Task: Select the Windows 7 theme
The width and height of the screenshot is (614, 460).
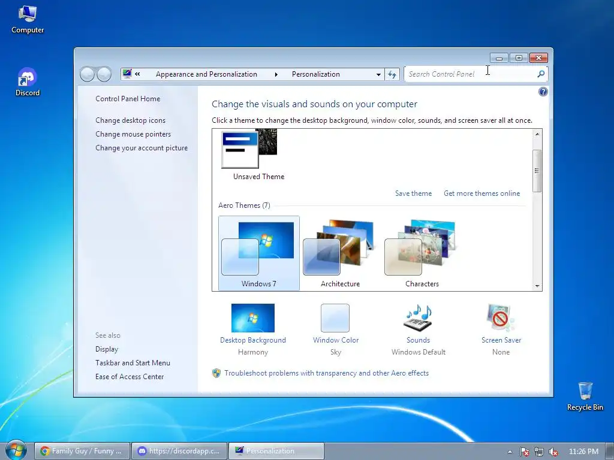Action: (259, 253)
